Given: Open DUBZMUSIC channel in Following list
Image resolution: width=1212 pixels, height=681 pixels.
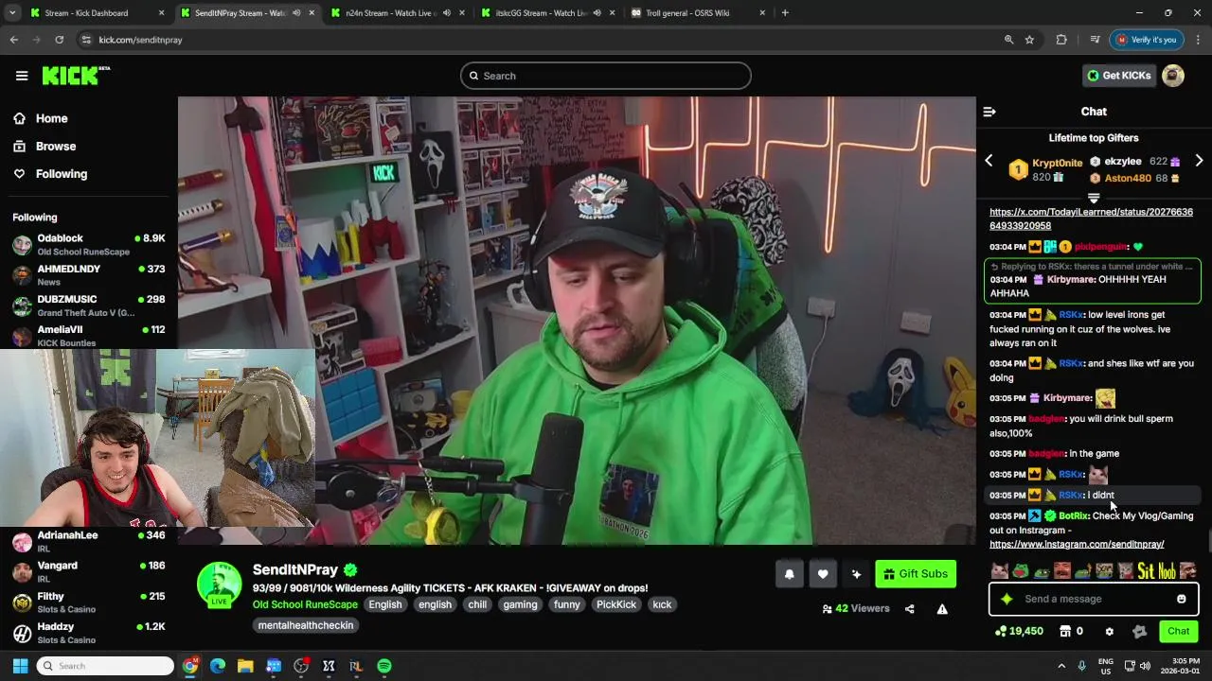Looking at the screenshot, I should point(88,306).
